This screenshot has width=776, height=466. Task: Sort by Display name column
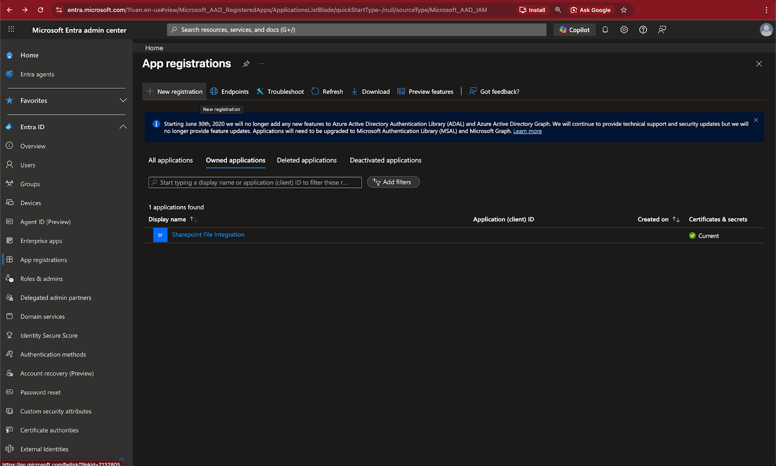pos(172,219)
